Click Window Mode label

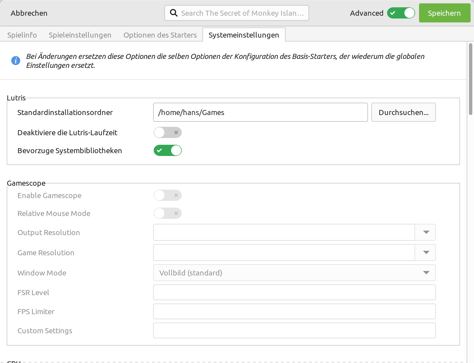click(42, 273)
